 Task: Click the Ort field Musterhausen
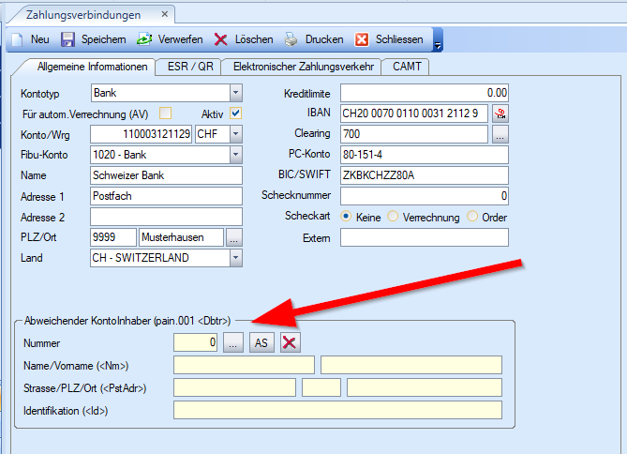pyautogui.click(x=181, y=237)
